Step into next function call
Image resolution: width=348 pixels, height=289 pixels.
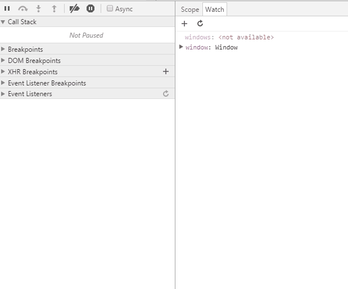(x=38, y=8)
